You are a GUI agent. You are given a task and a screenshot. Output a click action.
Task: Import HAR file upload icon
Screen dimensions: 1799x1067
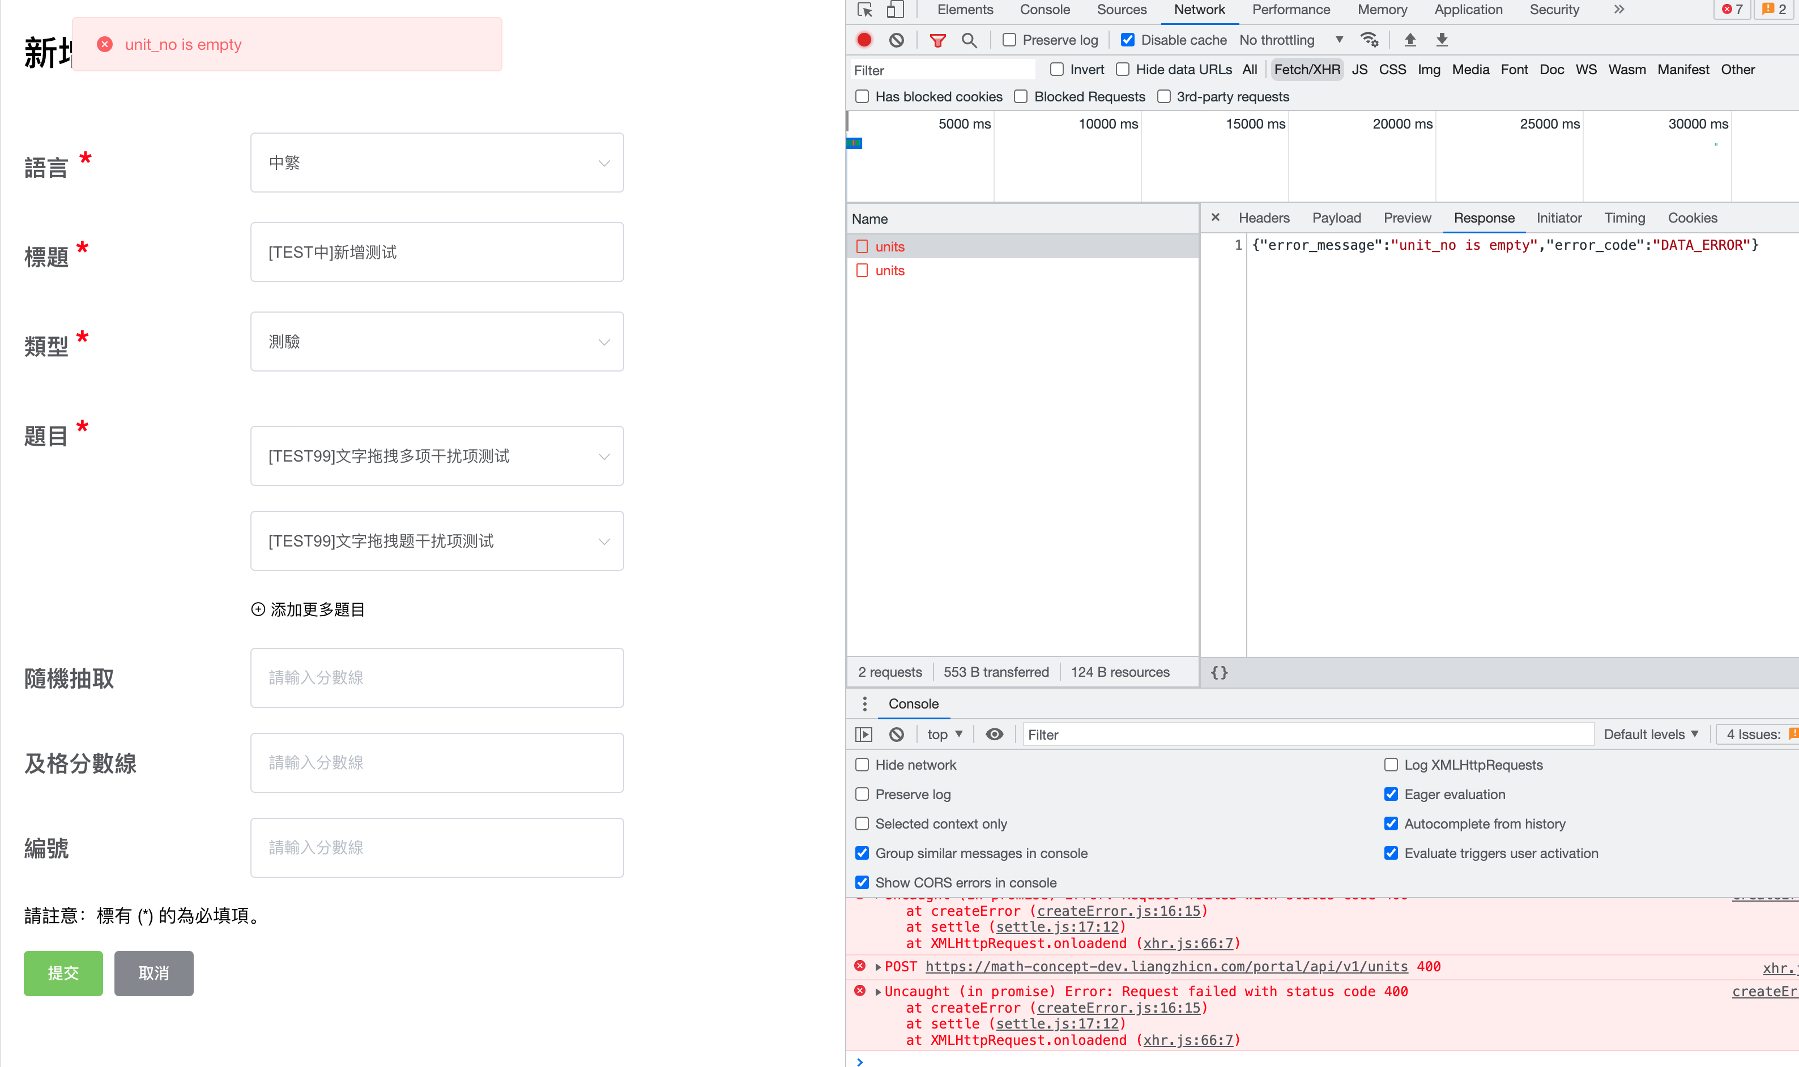(x=1410, y=40)
